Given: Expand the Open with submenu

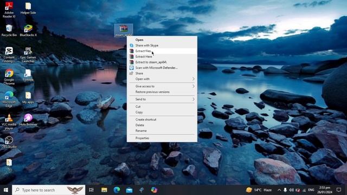Looking at the screenshot, I should click(162, 79).
